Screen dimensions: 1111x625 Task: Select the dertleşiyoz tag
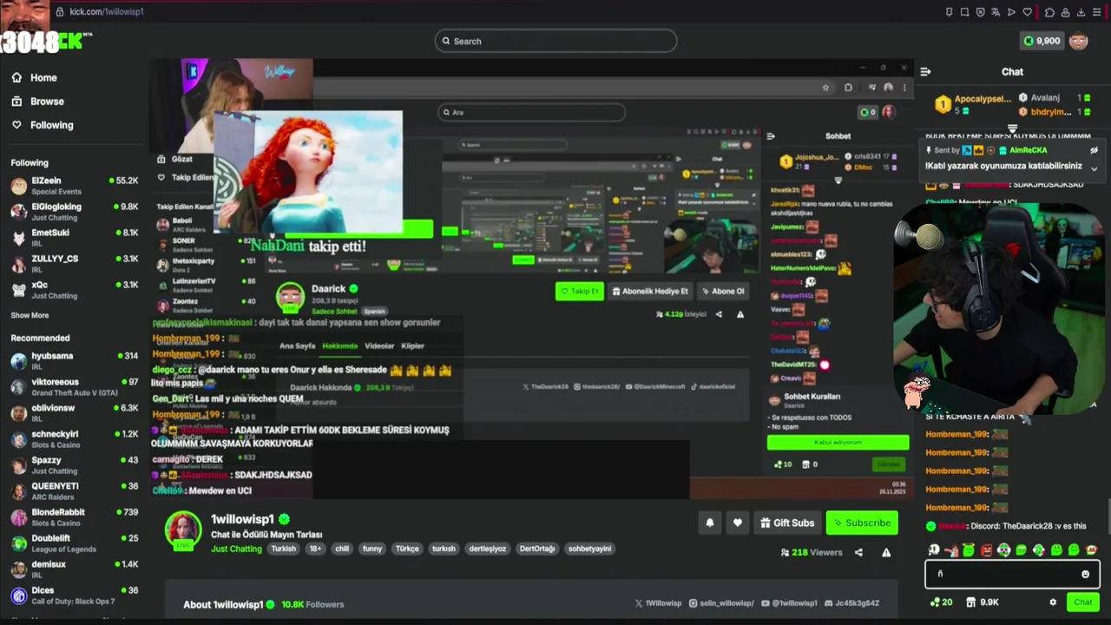pyautogui.click(x=487, y=549)
